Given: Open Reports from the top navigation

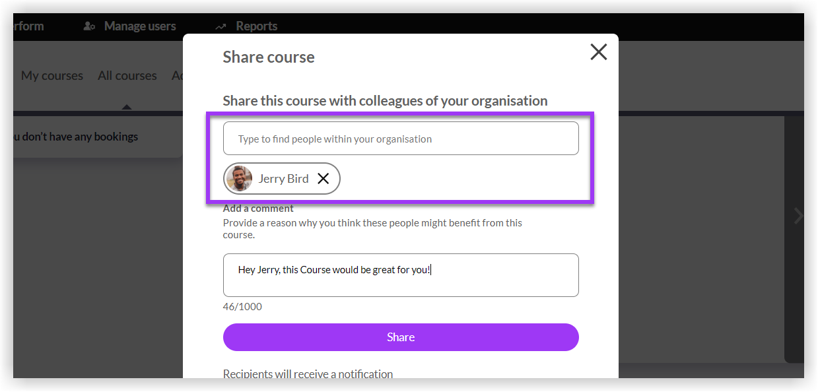Looking at the screenshot, I should (257, 26).
